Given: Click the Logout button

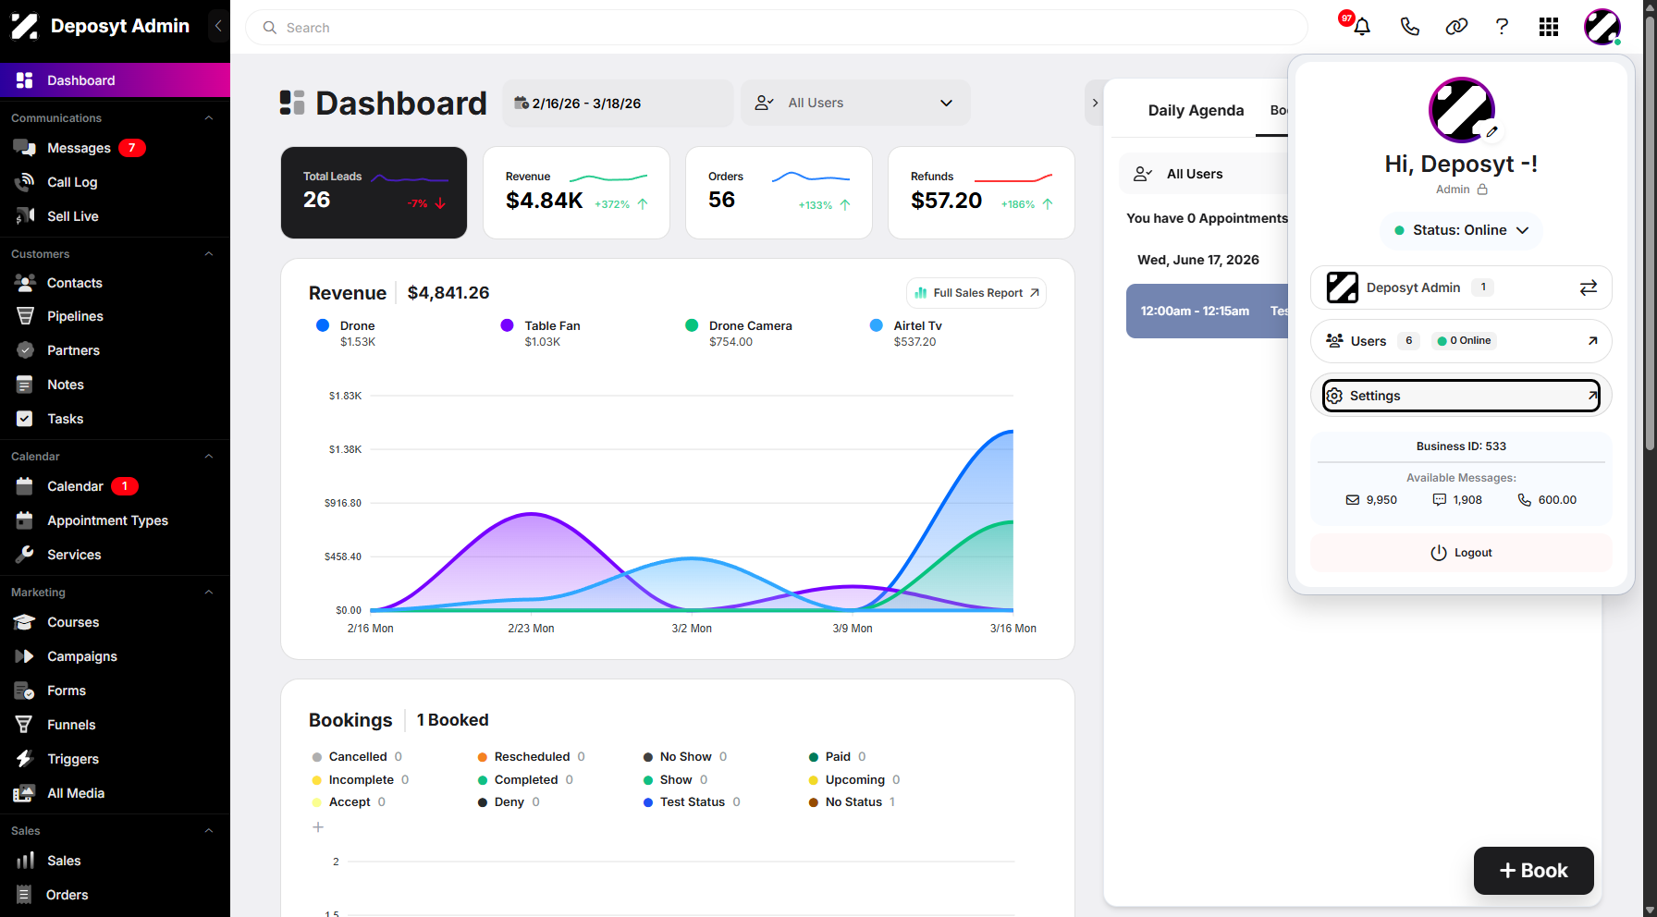Looking at the screenshot, I should [x=1461, y=553].
